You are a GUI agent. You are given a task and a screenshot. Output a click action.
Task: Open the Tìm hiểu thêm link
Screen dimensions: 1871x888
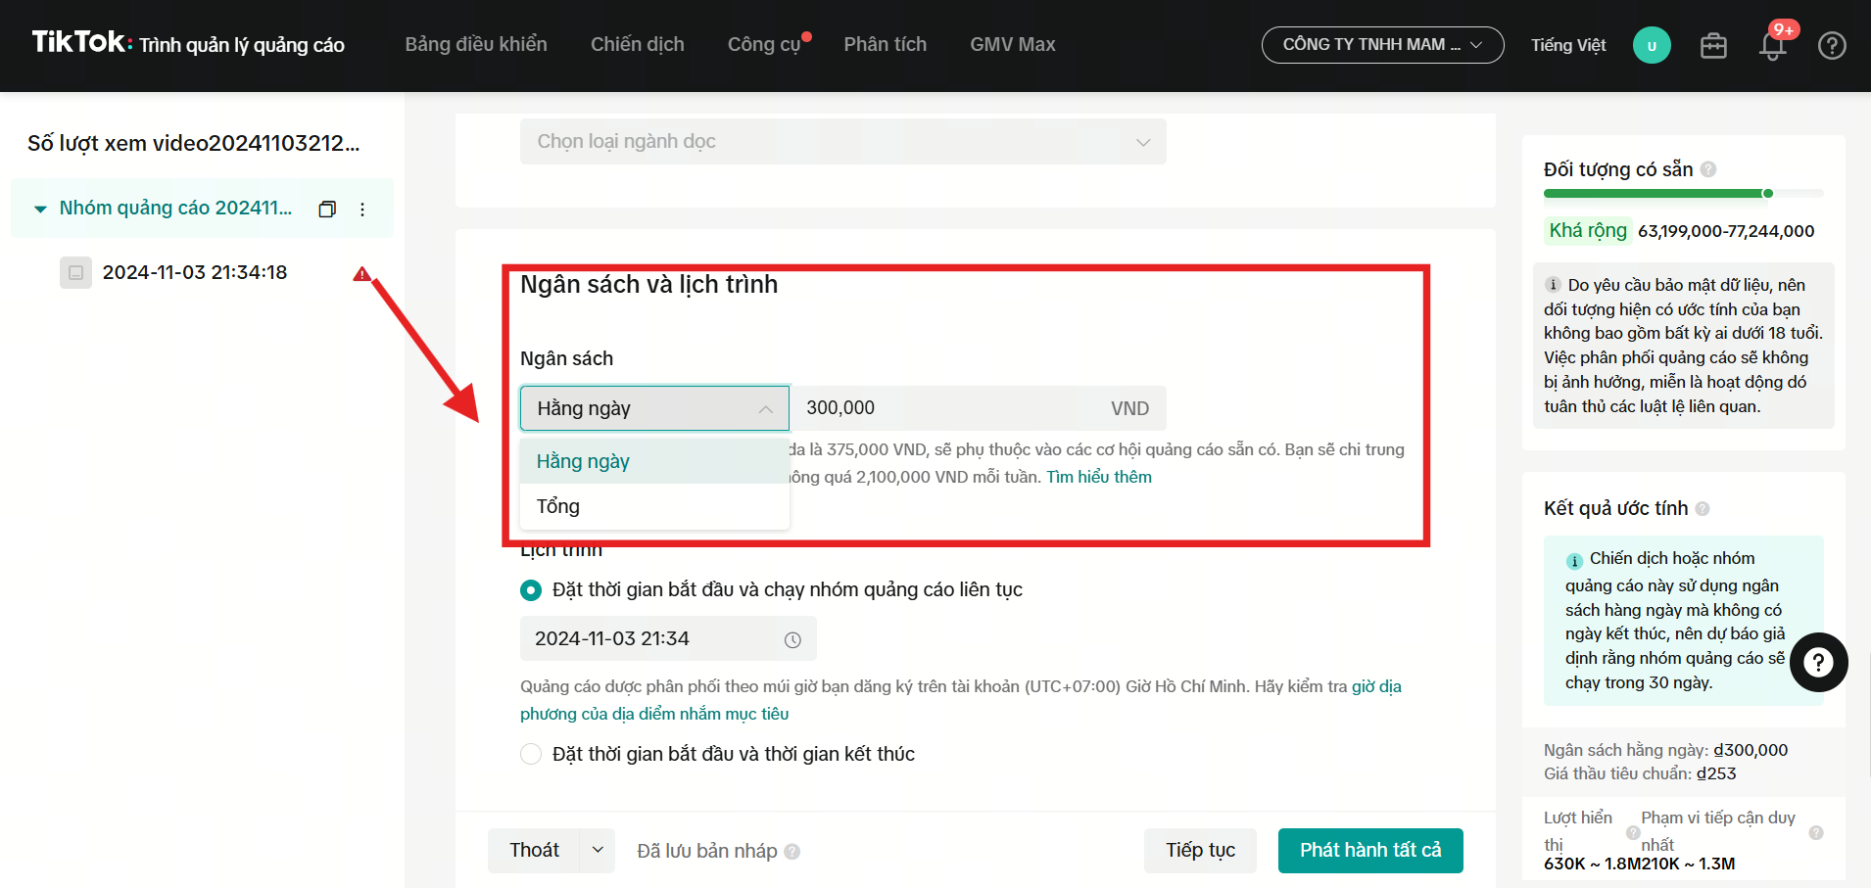[1099, 477]
